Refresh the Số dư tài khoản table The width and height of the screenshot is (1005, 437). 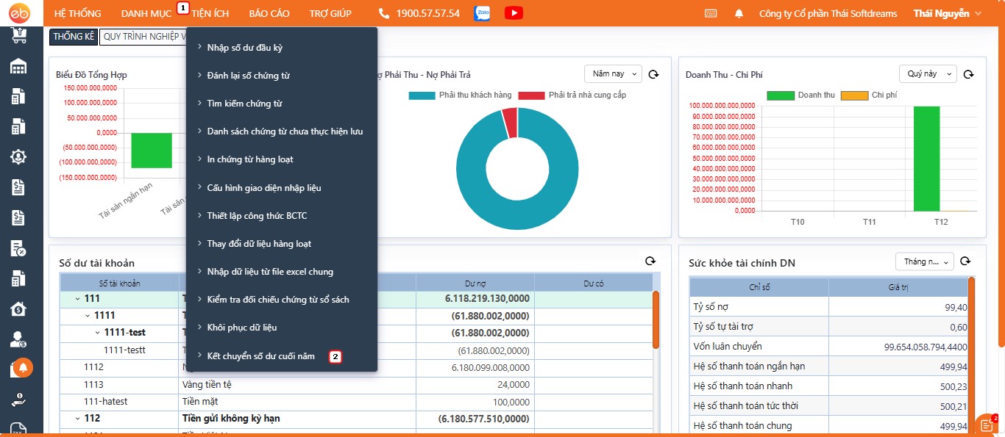coord(650,261)
